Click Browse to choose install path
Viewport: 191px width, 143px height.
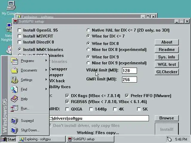(167, 118)
